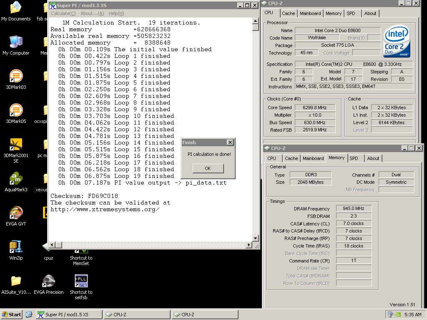Click the Loop 19 finished line
This screenshot has height=320, width=427.
click(x=116, y=176)
